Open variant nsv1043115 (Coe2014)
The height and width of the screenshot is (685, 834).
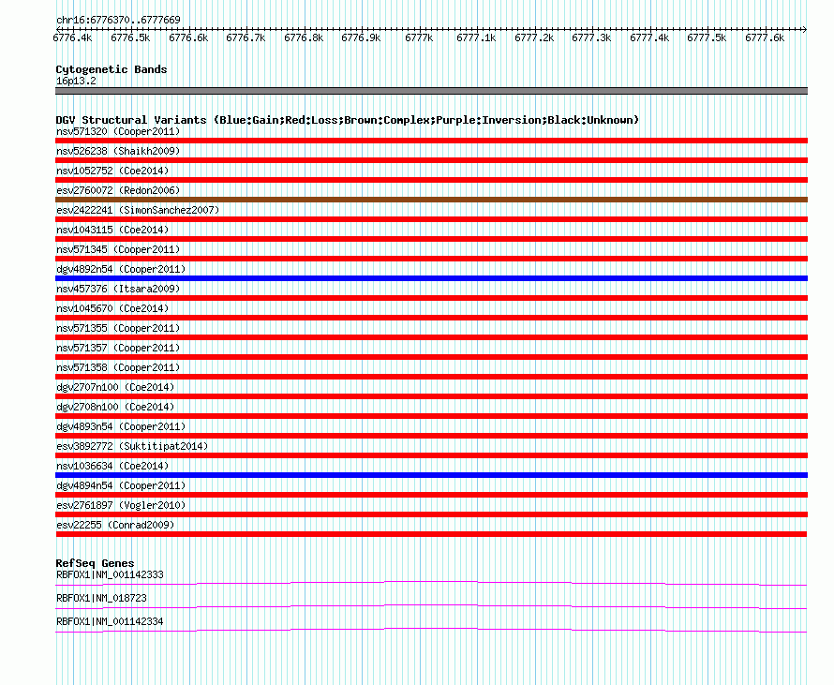(112, 230)
